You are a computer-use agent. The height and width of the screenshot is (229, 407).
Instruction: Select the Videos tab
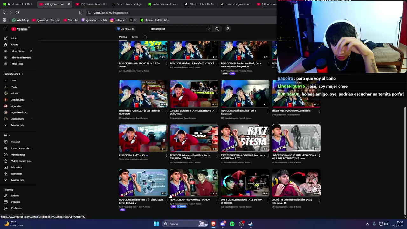[123, 37]
